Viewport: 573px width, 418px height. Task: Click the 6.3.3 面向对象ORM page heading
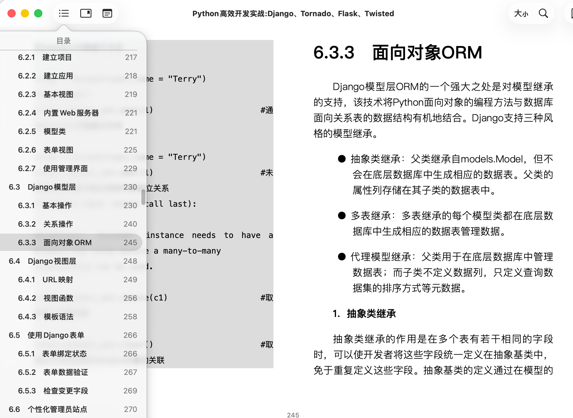397,53
